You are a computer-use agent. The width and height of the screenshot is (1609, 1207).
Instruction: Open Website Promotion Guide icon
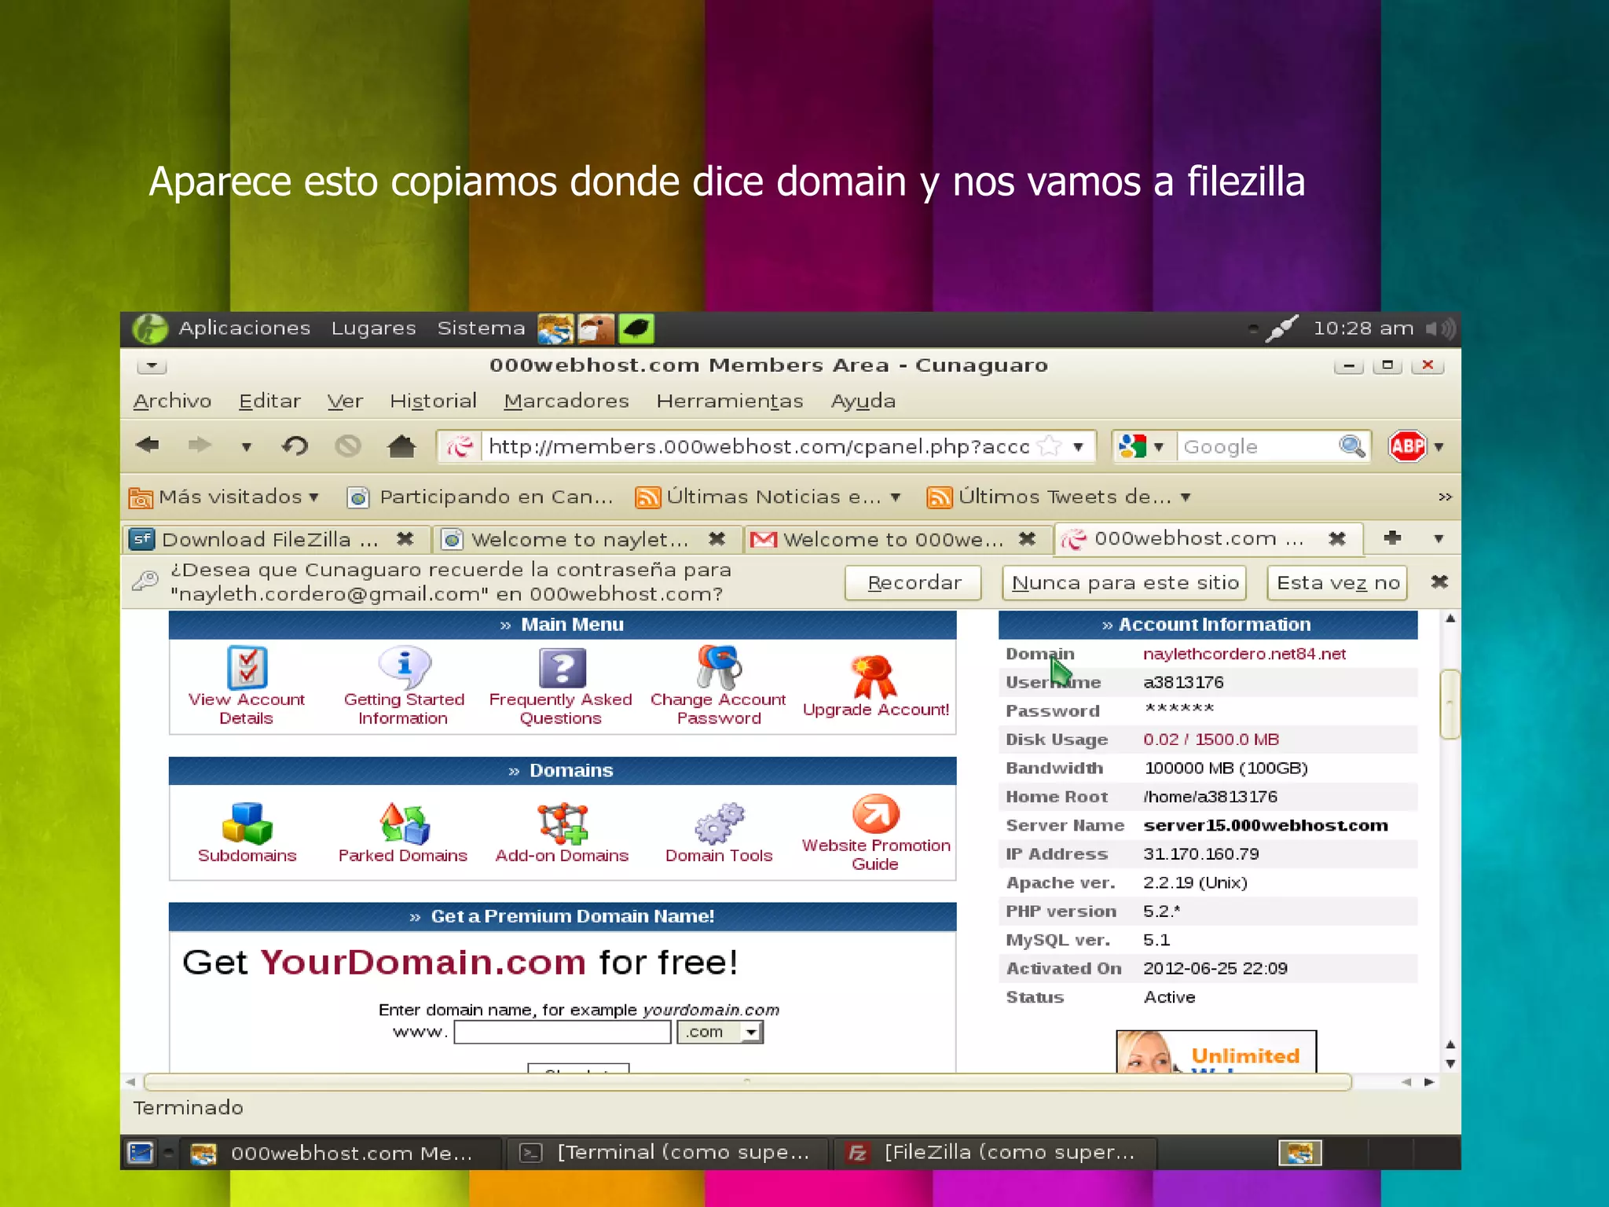click(x=875, y=814)
